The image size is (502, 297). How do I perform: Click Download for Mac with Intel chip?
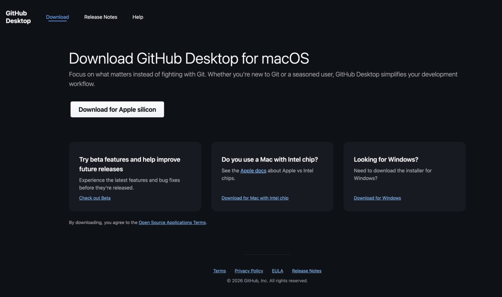pos(255,198)
